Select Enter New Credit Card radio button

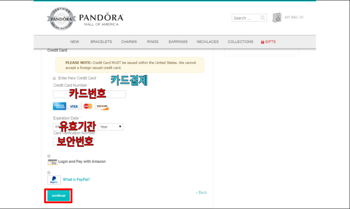[54, 78]
